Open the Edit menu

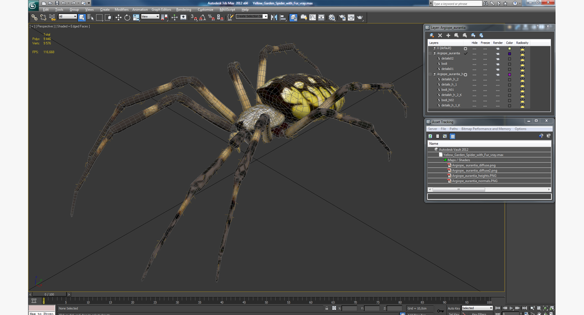(46, 9)
